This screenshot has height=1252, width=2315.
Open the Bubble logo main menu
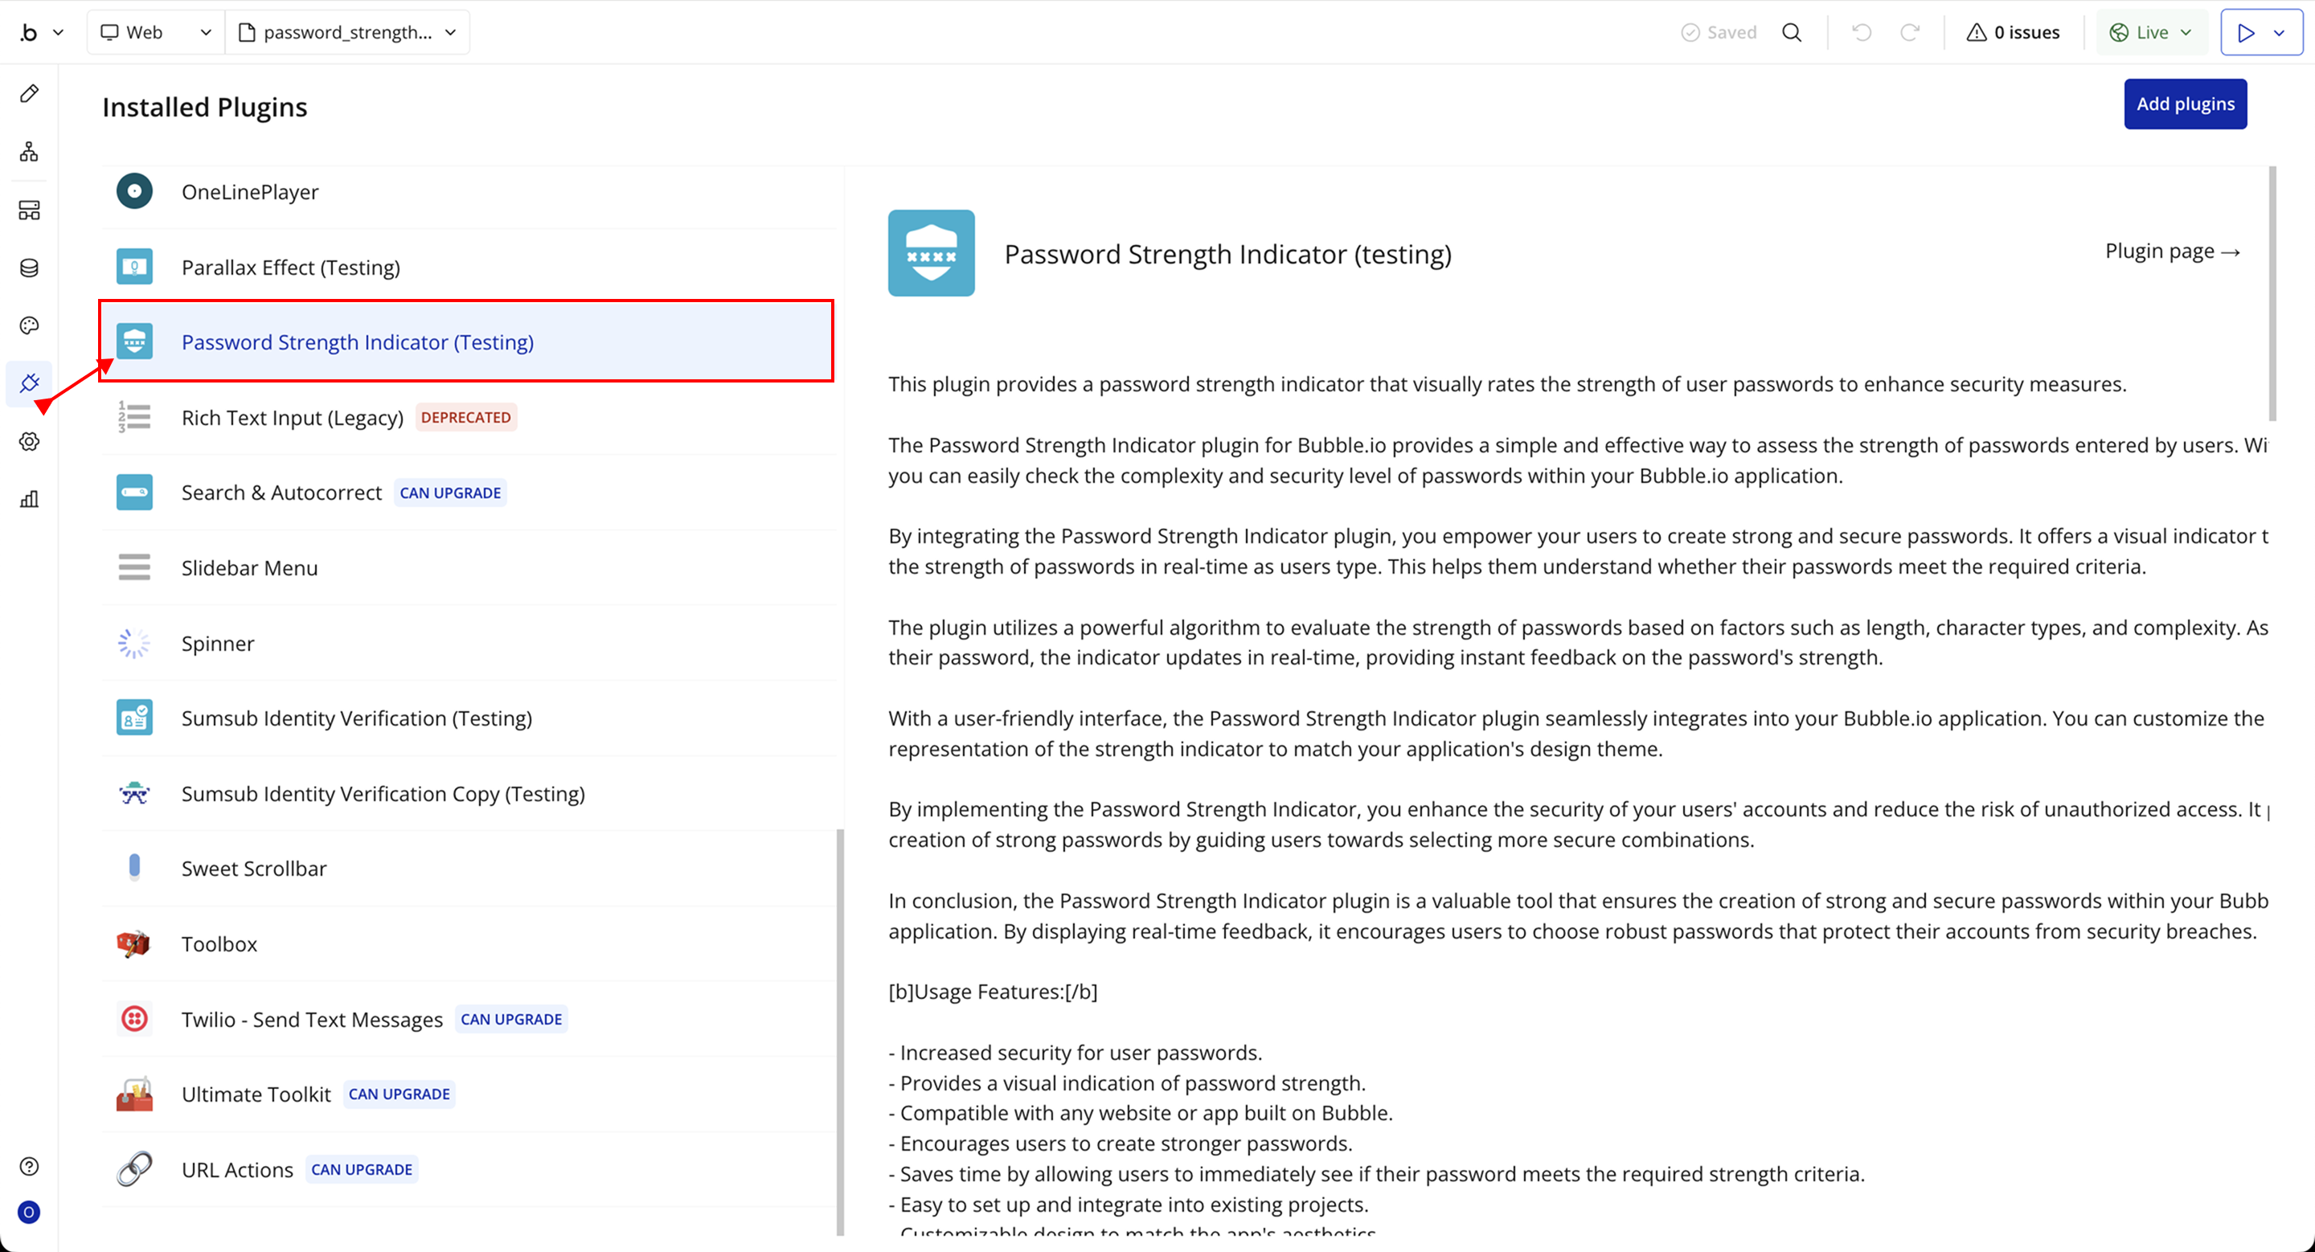pos(40,32)
